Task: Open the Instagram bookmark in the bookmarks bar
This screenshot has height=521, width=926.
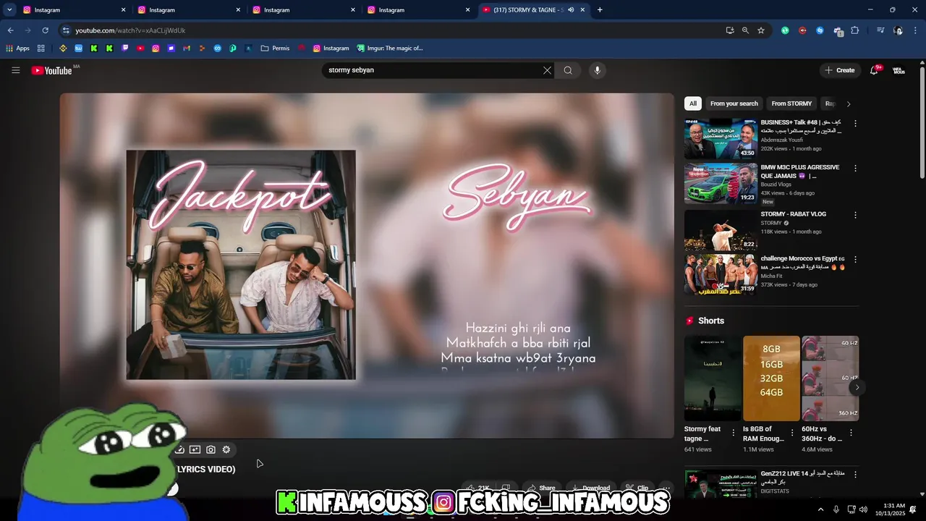Action: point(331,48)
